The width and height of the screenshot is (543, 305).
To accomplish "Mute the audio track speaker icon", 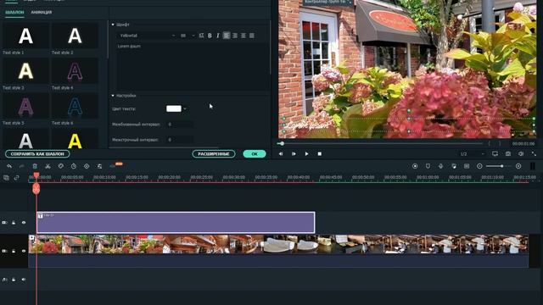I will [24, 280].
